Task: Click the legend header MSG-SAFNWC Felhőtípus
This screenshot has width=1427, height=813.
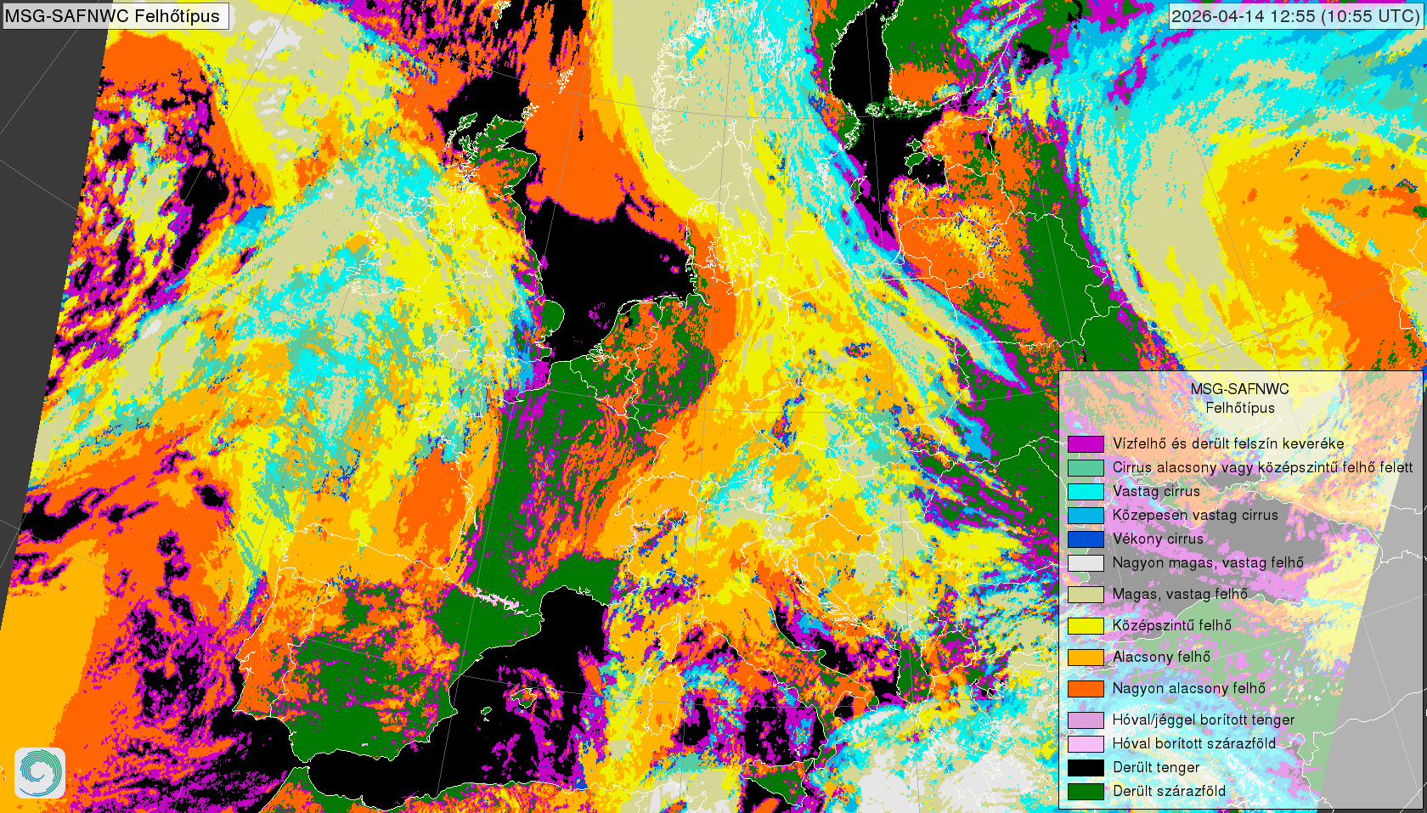Action: 1239,398
